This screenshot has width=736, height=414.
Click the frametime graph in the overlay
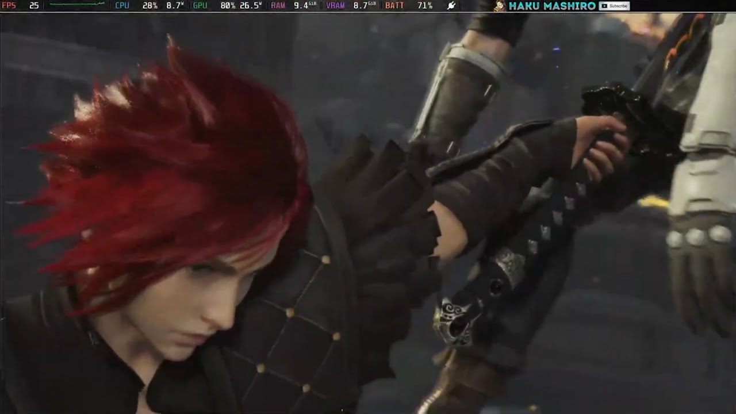point(77,5)
